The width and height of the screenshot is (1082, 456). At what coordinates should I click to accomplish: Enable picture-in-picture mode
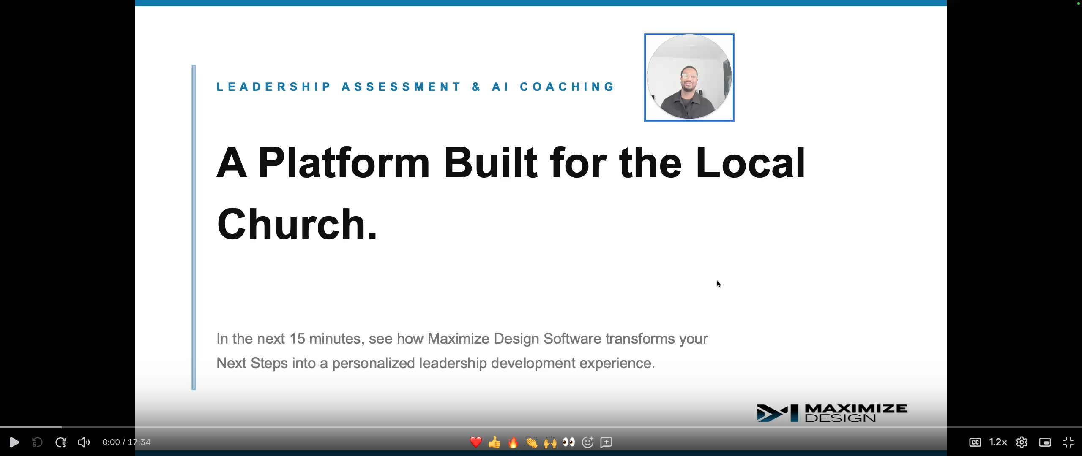coord(1045,442)
